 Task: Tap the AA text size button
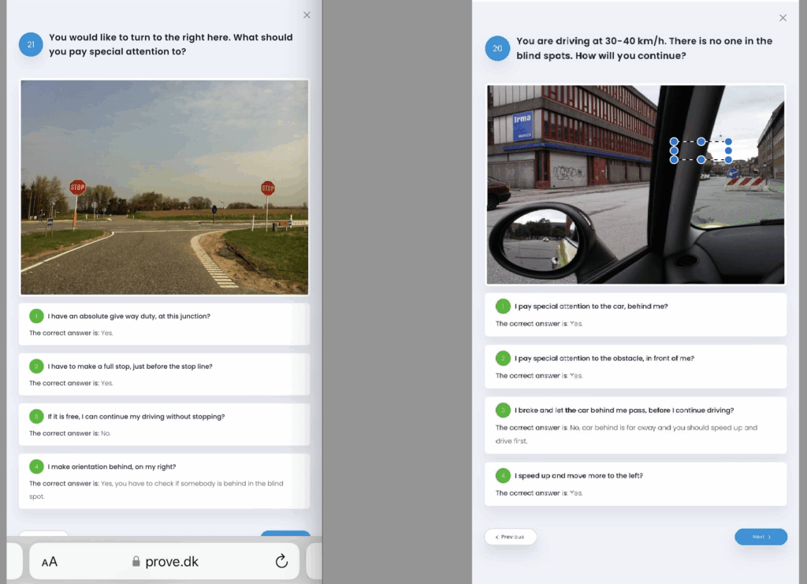pyautogui.click(x=50, y=562)
